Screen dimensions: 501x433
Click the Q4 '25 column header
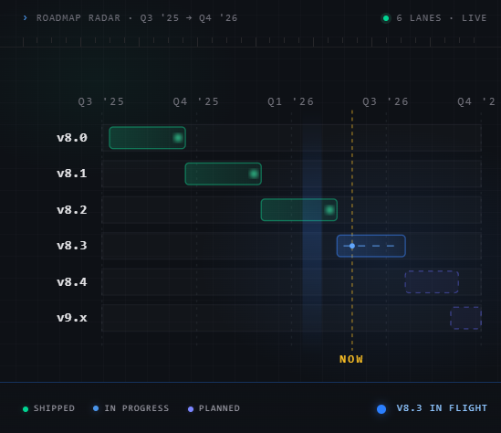[196, 101]
